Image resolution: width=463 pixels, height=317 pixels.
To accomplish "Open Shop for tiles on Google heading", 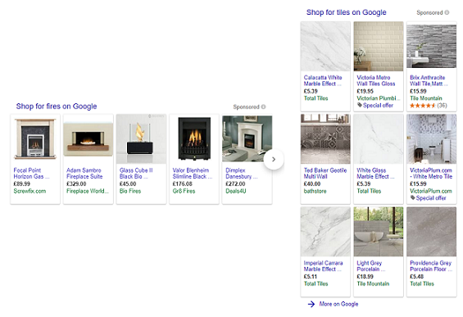I will click(346, 12).
